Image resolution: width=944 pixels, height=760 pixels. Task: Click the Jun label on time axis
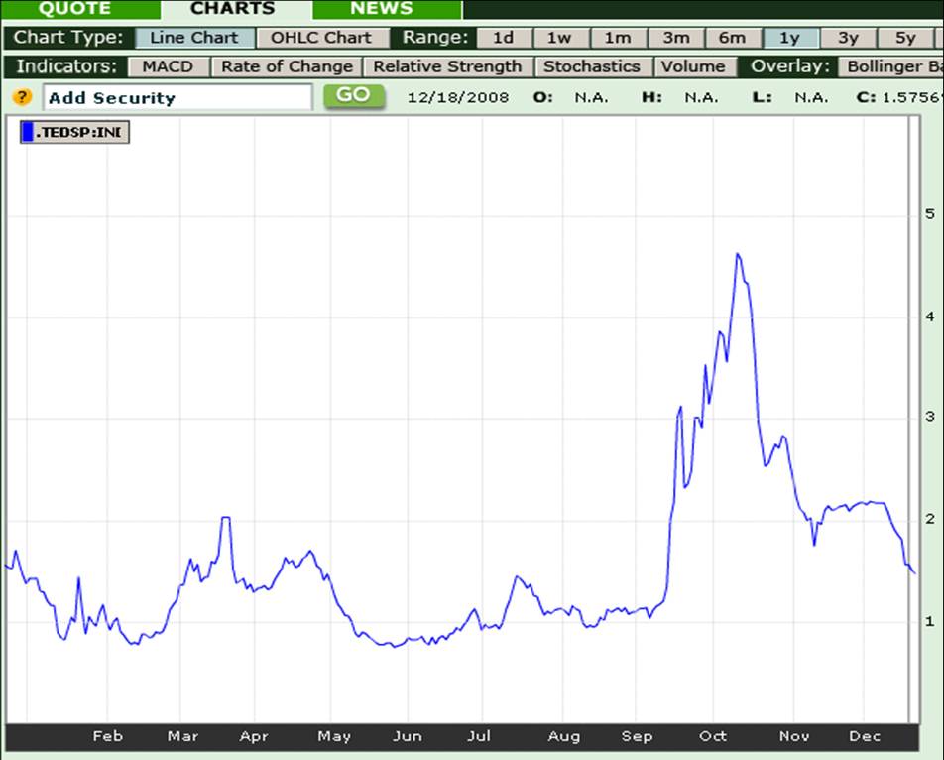point(408,736)
